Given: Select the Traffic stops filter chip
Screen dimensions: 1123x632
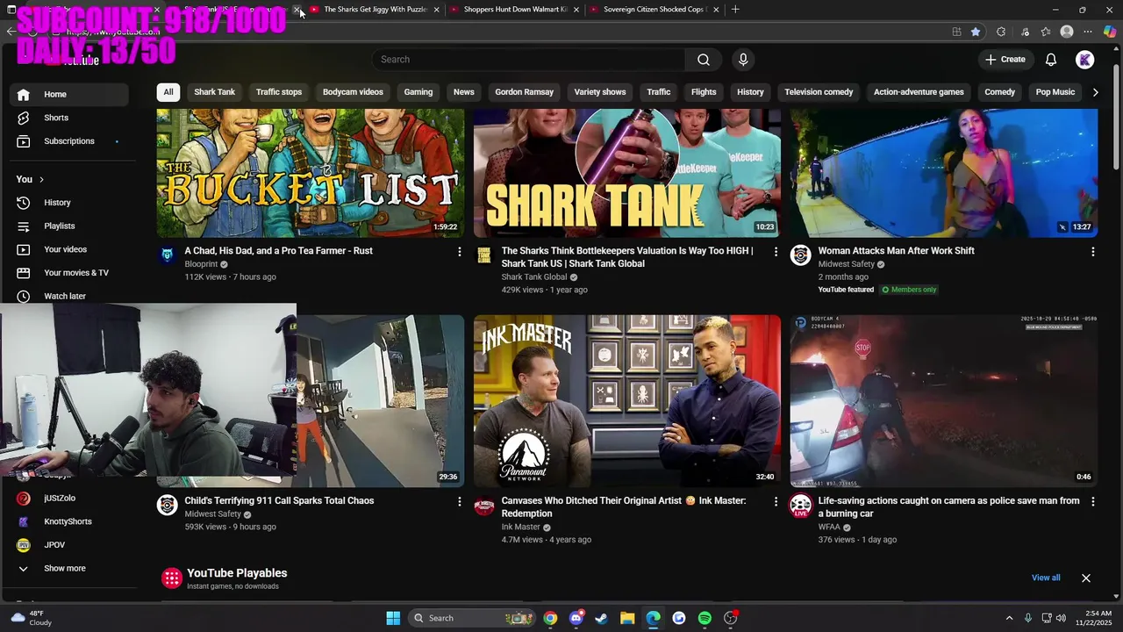Looking at the screenshot, I should click(279, 92).
